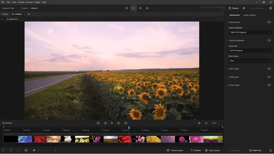Switch to the Codec settings tab

click(249, 15)
